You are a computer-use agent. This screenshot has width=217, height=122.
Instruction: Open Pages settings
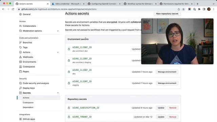tap(26, 72)
